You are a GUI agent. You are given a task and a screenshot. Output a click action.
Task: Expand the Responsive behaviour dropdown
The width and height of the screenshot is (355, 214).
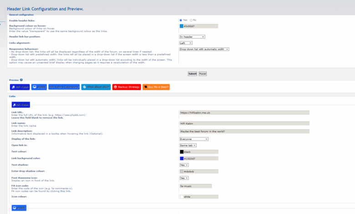204,49
